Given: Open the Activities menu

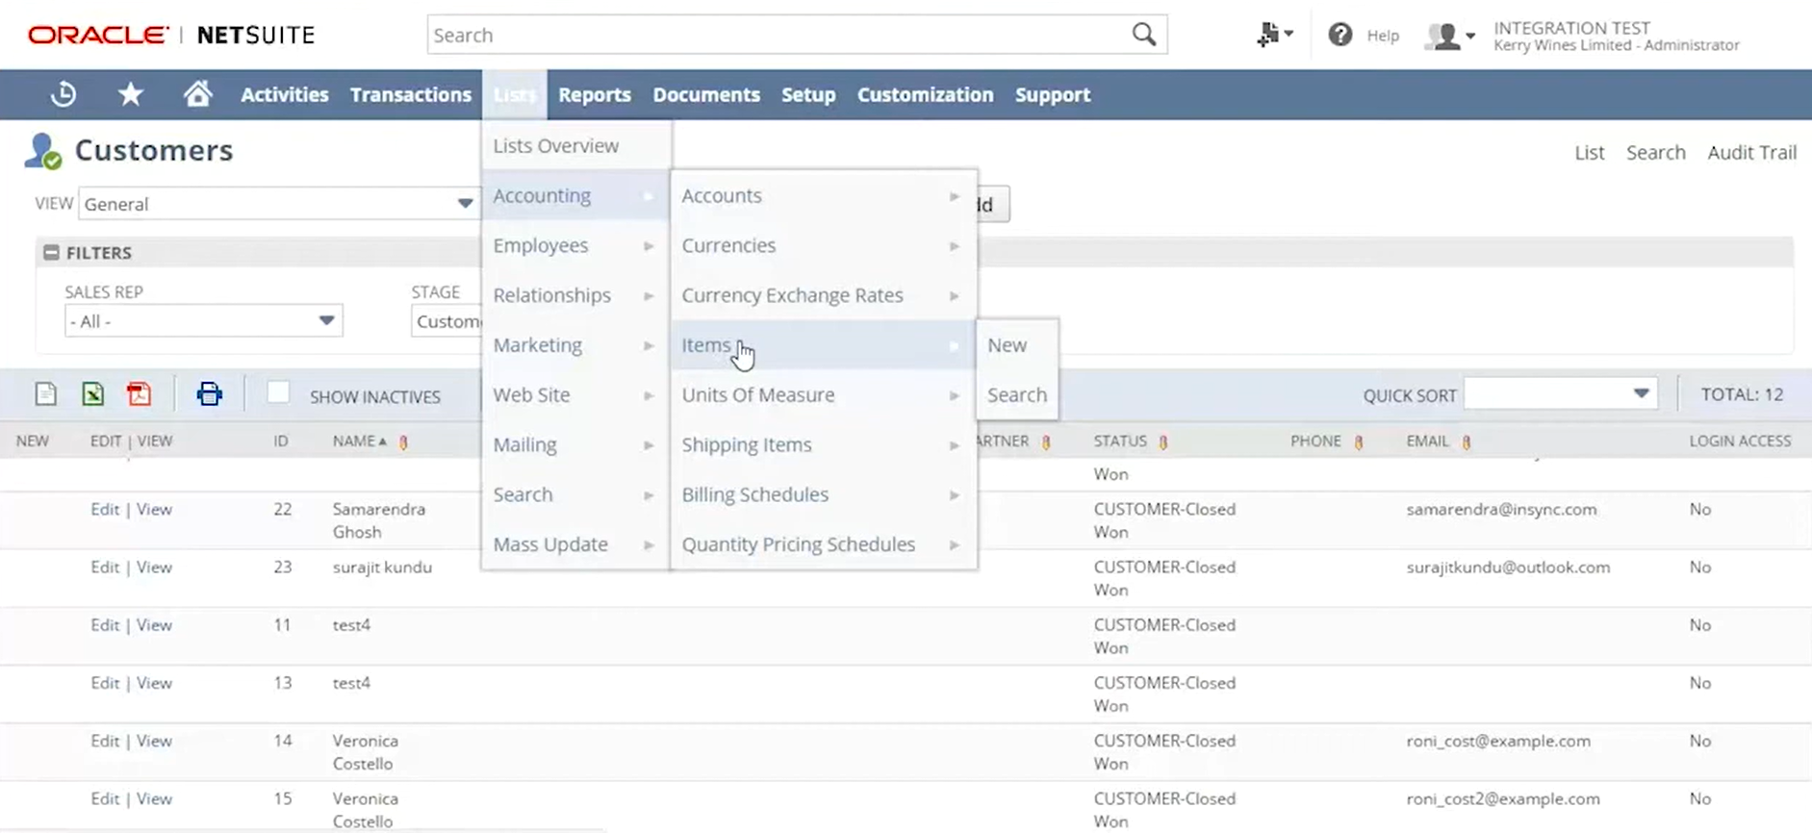Looking at the screenshot, I should (284, 94).
